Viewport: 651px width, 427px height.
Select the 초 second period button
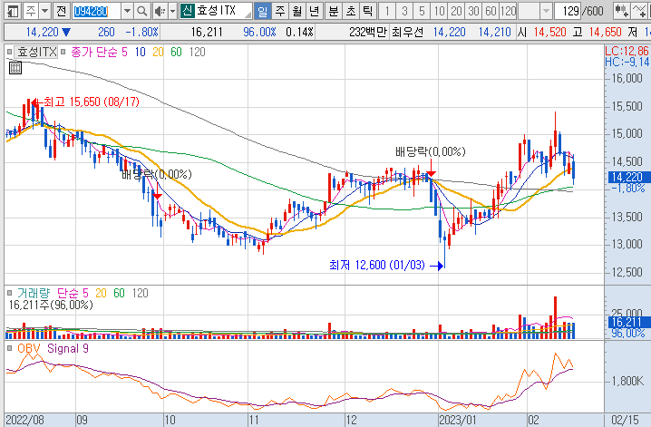click(351, 11)
